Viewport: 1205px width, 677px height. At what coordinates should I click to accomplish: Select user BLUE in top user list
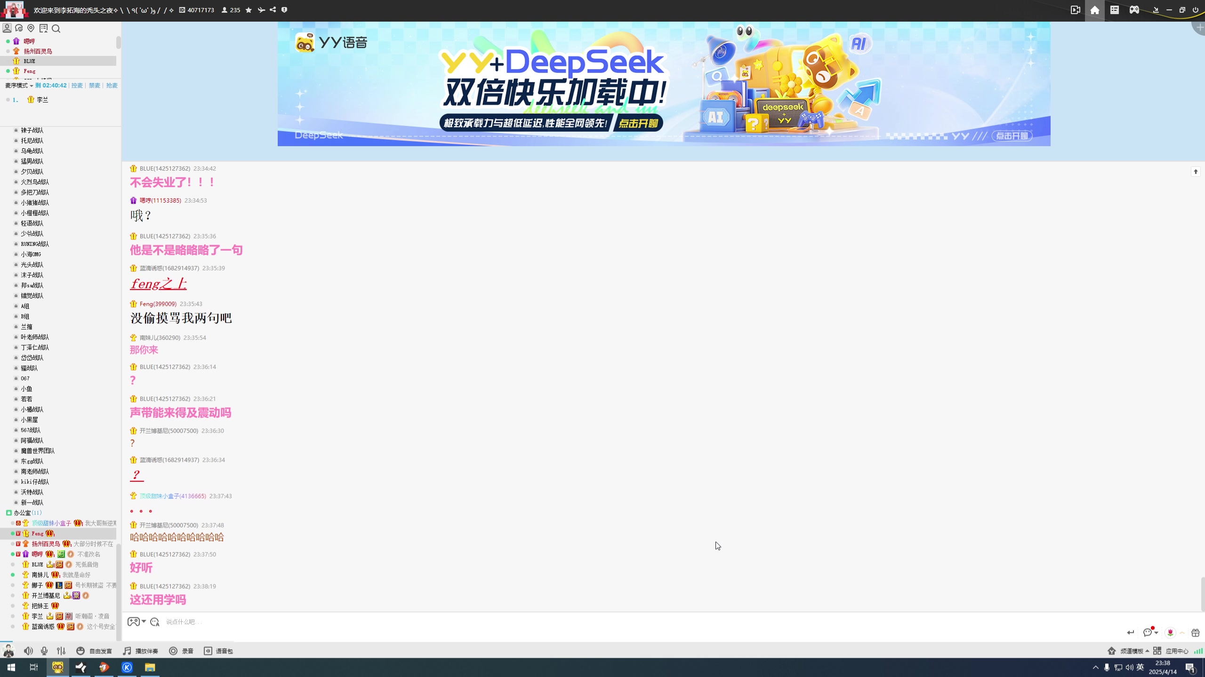[x=29, y=61]
